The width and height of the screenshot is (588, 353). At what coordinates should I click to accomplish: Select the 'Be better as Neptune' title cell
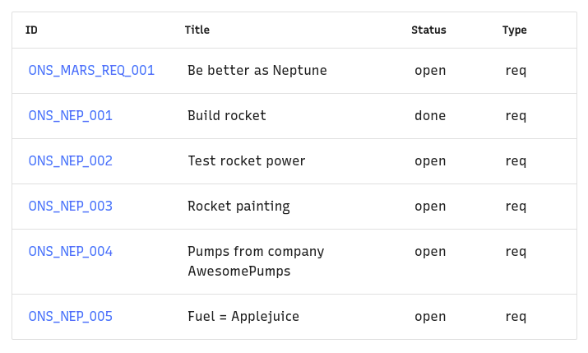257,71
